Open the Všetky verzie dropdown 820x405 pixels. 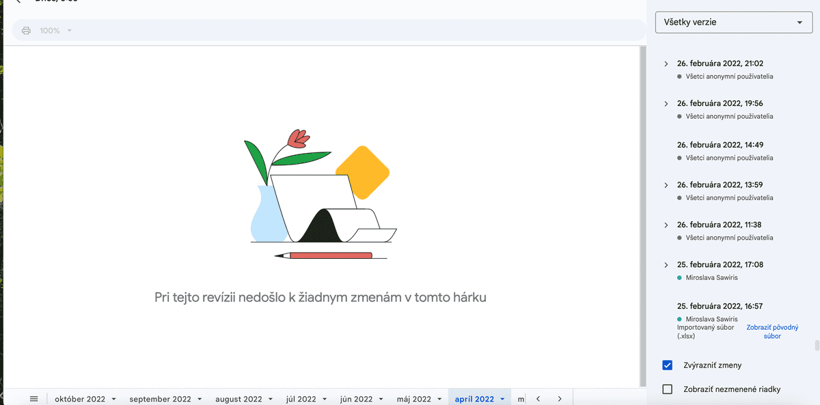coord(733,23)
